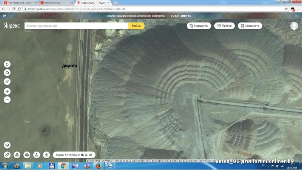This screenshot has height=170, width=302.
Task: Click the Яндекс logo
Action: click(12, 26)
